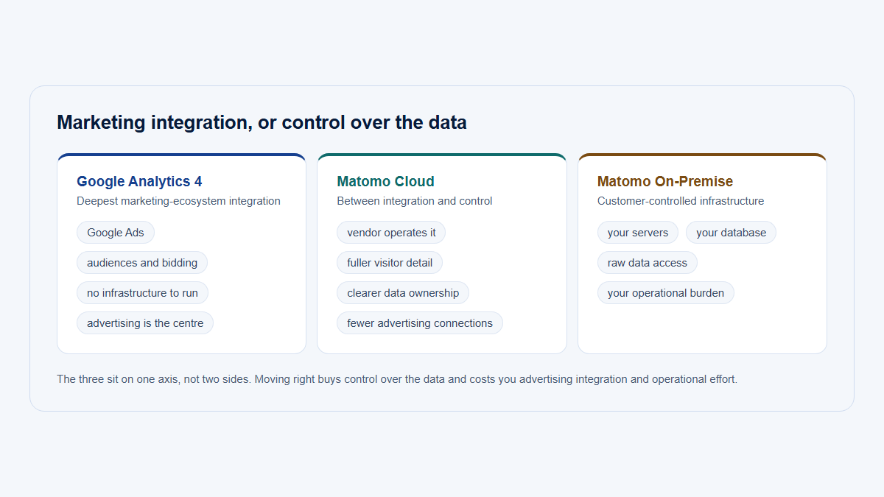The width and height of the screenshot is (884, 497).
Task: Select the 'vendor operates it' chip
Action: coord(391,233)
